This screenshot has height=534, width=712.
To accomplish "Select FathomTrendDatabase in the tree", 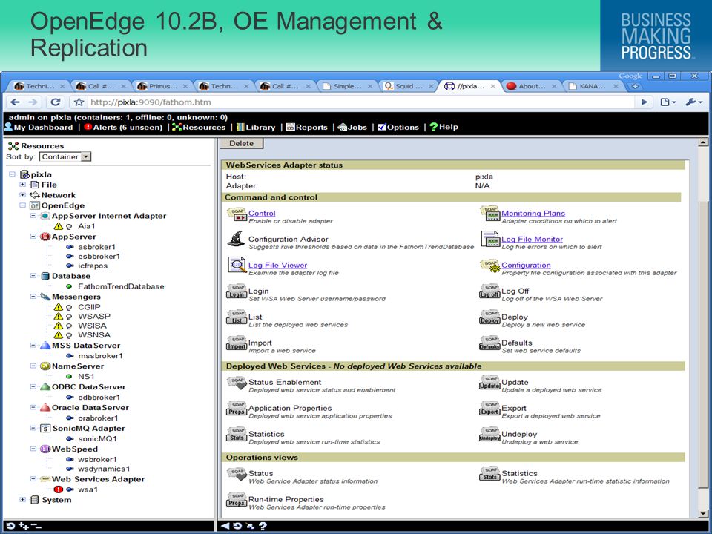I will pos(121,286).
